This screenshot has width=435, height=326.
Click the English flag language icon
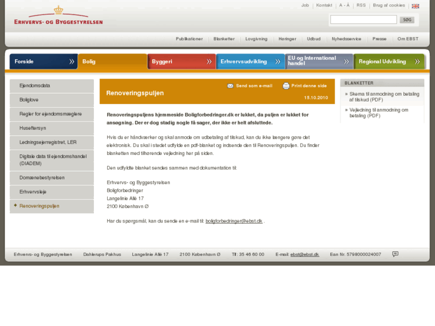(x=415, y=6)
